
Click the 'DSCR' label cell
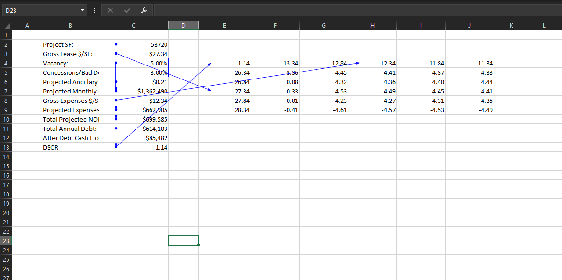(70, 147)
